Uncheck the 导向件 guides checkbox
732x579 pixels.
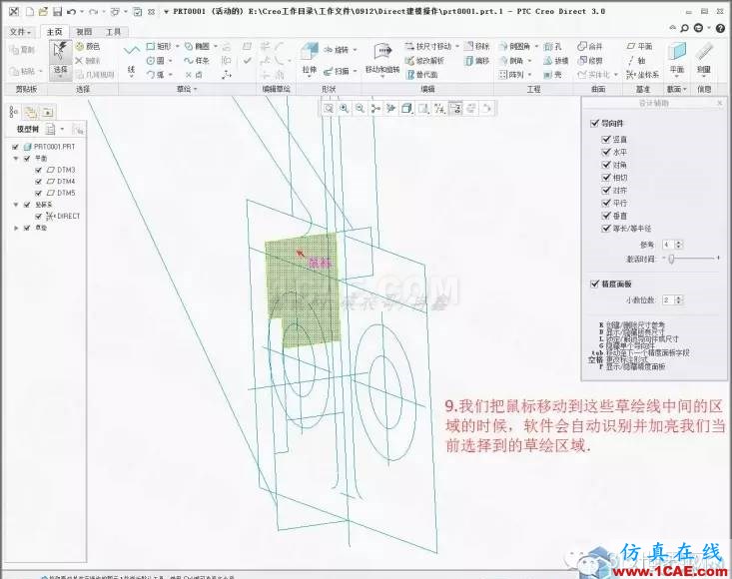pyautogui.click(x=594, y=123)
